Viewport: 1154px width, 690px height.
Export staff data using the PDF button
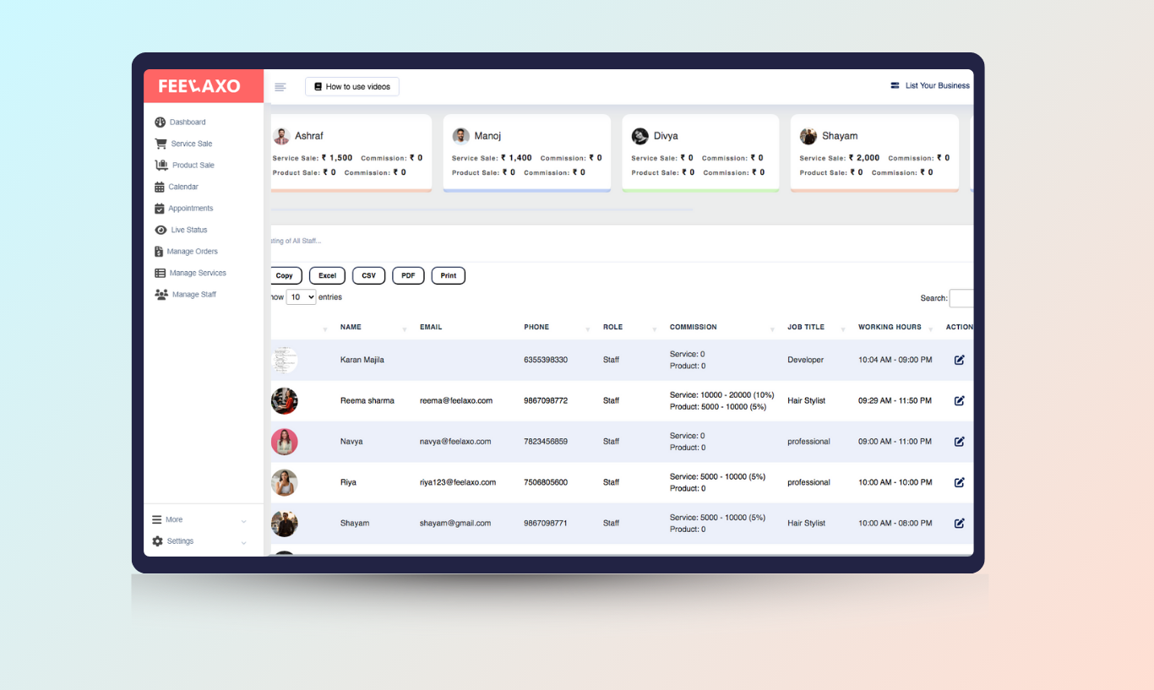[408, 275]
